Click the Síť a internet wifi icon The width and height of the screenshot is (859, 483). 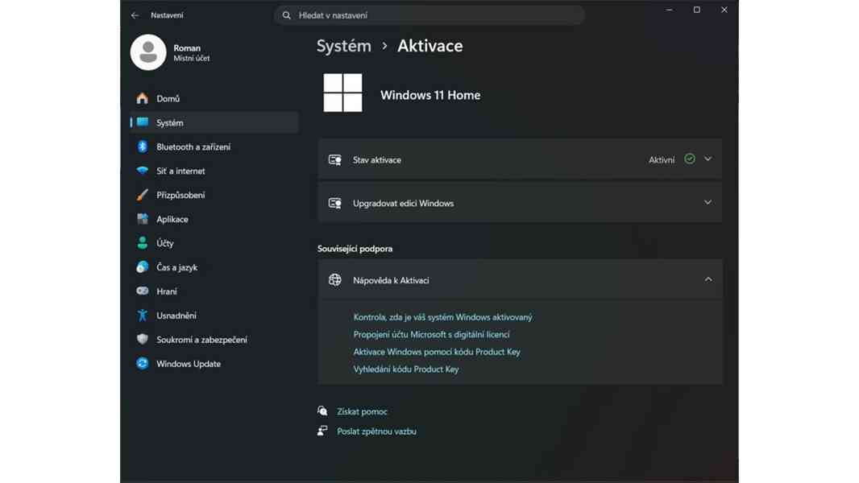(x=143, y=171)
